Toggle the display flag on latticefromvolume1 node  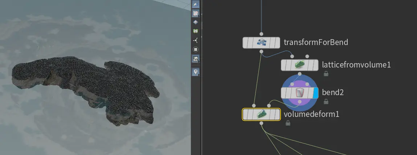click(x=315, y=65)
